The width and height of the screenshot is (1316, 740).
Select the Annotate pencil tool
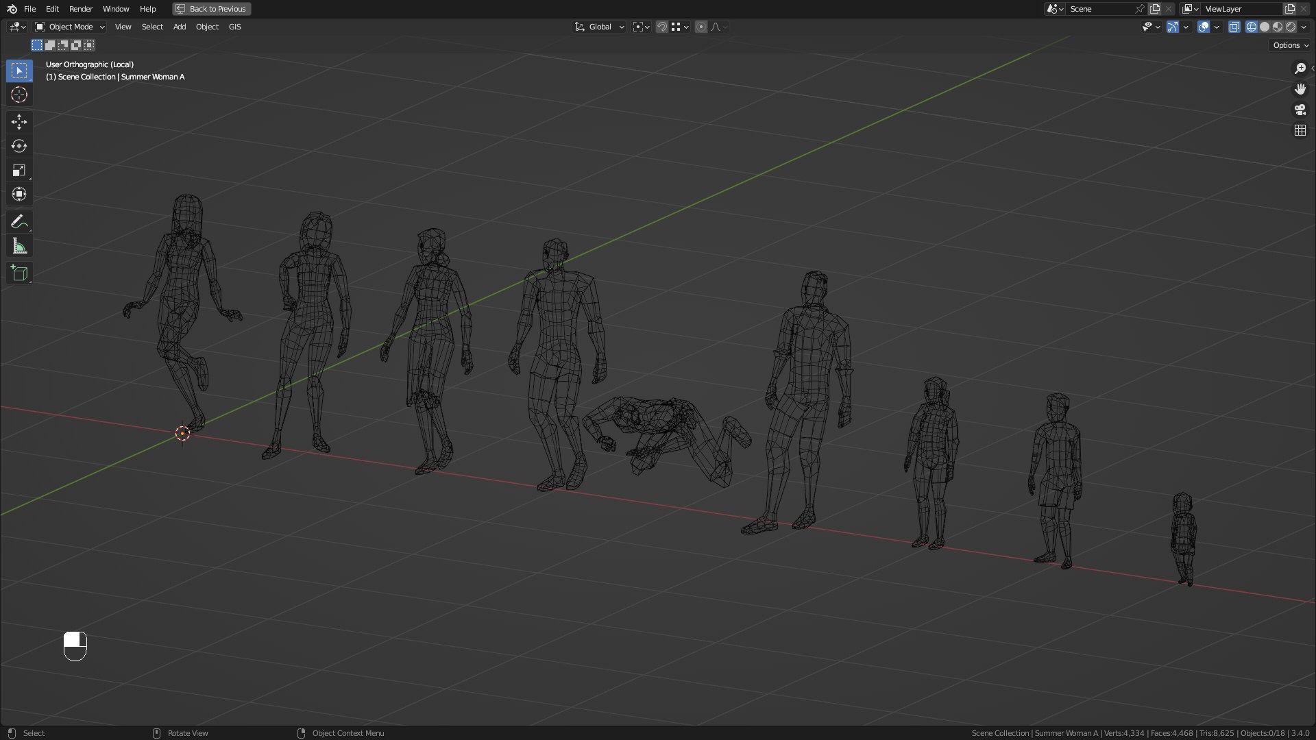click(19, 221)
